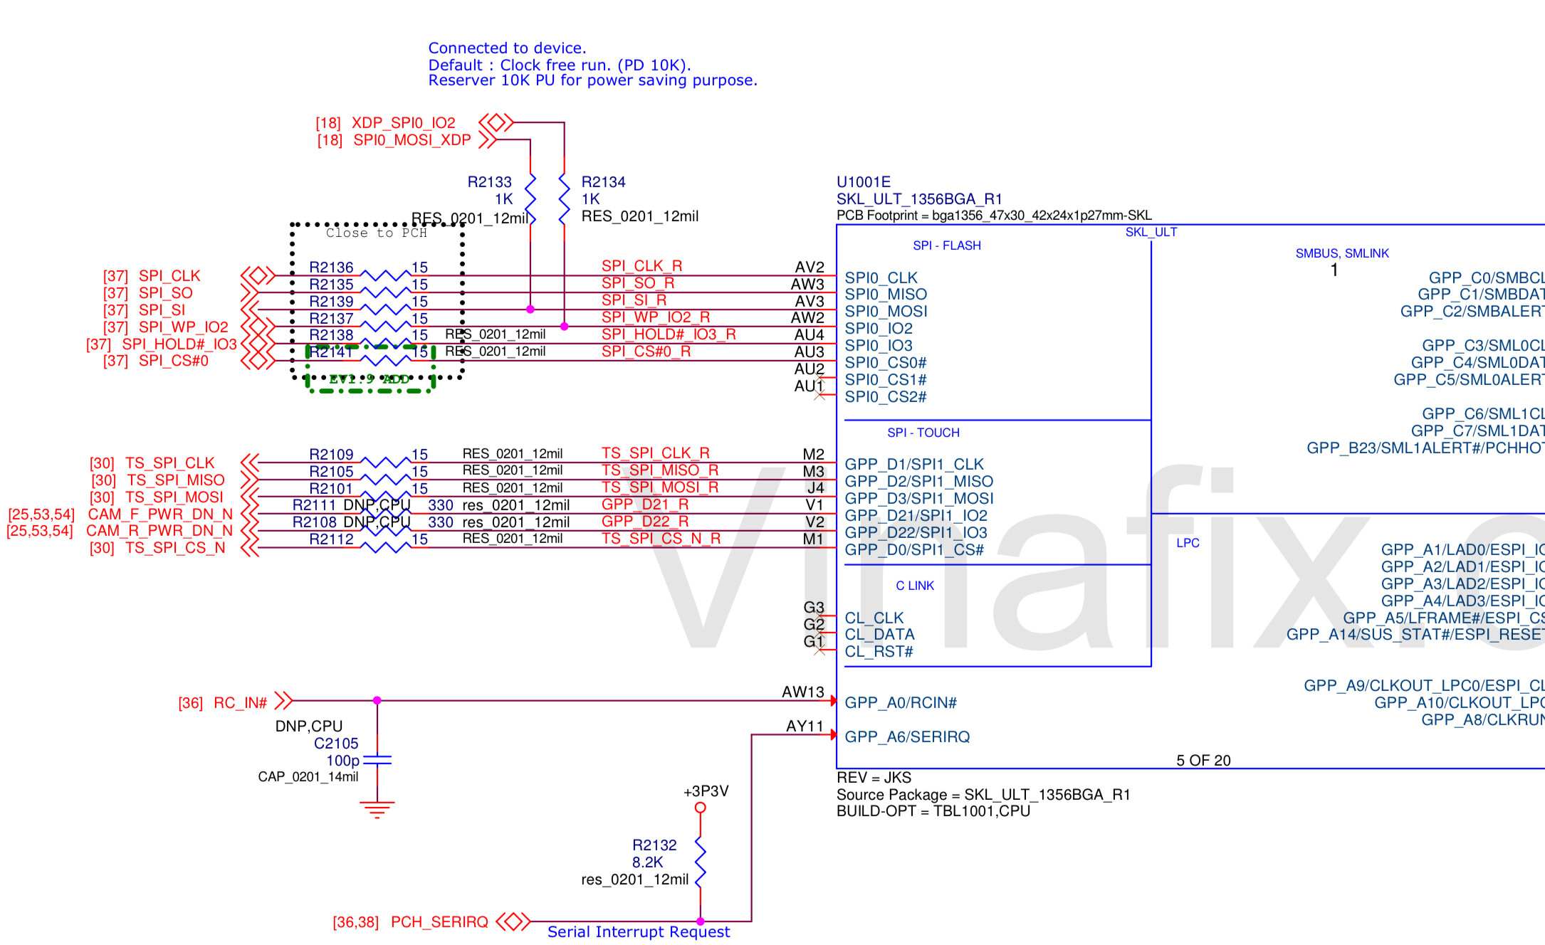Screen dimensions: 1545x945
Task: Click the +3P3V power symbol circle
Action: click(x=700, y=808)
